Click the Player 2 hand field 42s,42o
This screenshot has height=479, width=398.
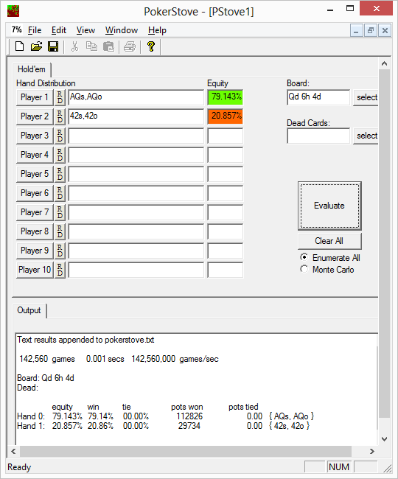point(136,116)
